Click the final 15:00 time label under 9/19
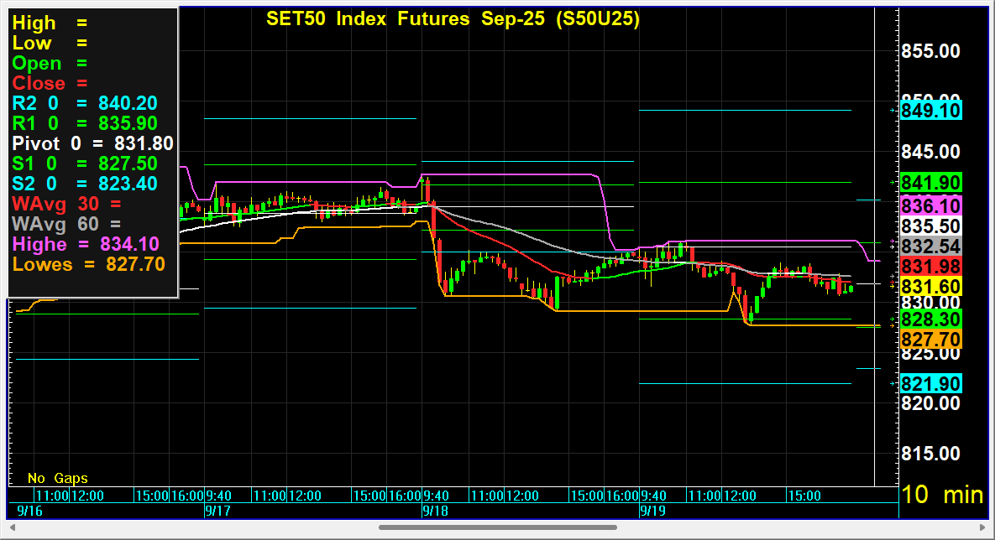The height and width of the screenshot is (540, 995). pos(804,496)
